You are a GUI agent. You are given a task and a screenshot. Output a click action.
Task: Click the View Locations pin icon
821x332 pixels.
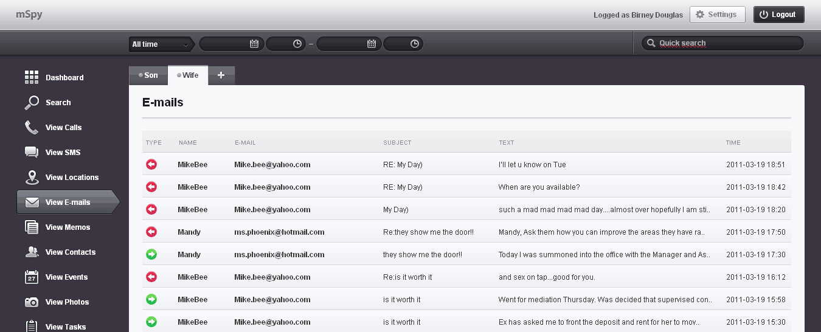32,178
